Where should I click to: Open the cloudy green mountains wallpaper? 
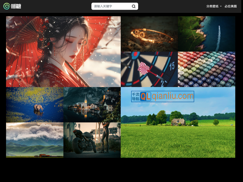[35, 140]
